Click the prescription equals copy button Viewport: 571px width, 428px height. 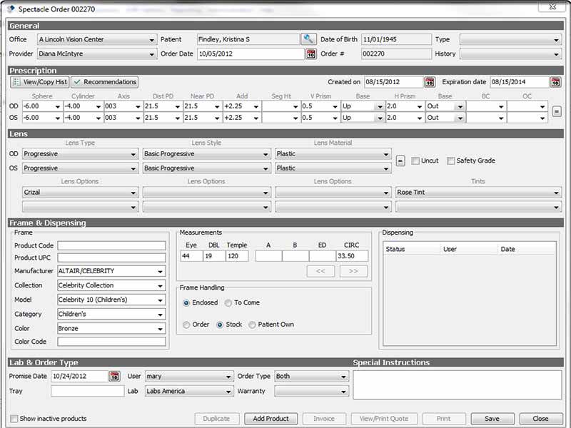coord(557,112)
